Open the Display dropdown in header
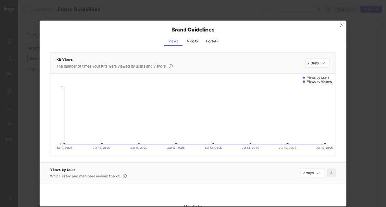This screenshot has height=207, width=386. (x=346, y=9)
